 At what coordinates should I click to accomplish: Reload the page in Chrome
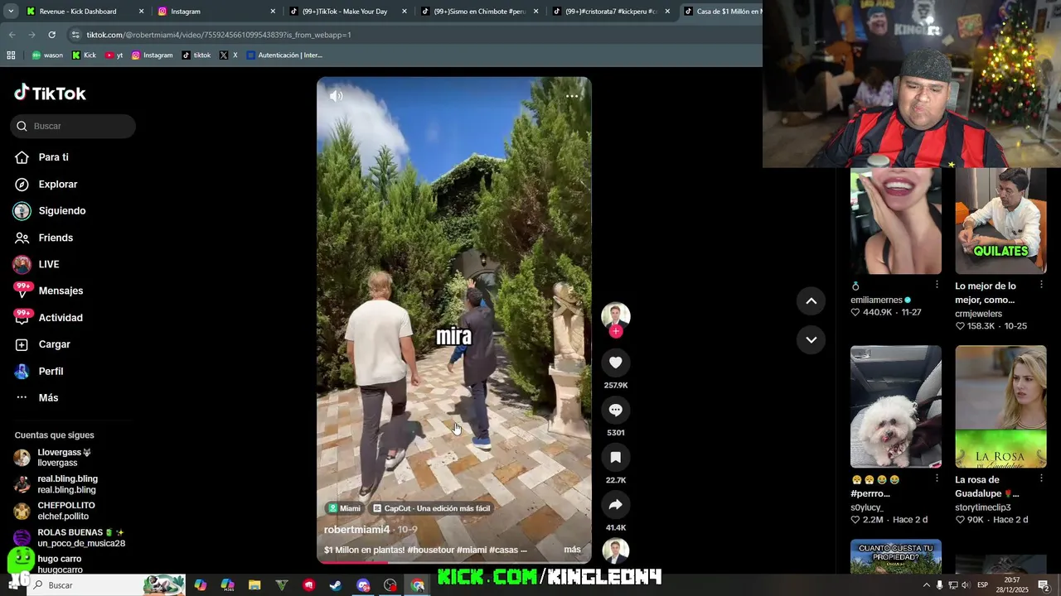[x=51, y=35]
